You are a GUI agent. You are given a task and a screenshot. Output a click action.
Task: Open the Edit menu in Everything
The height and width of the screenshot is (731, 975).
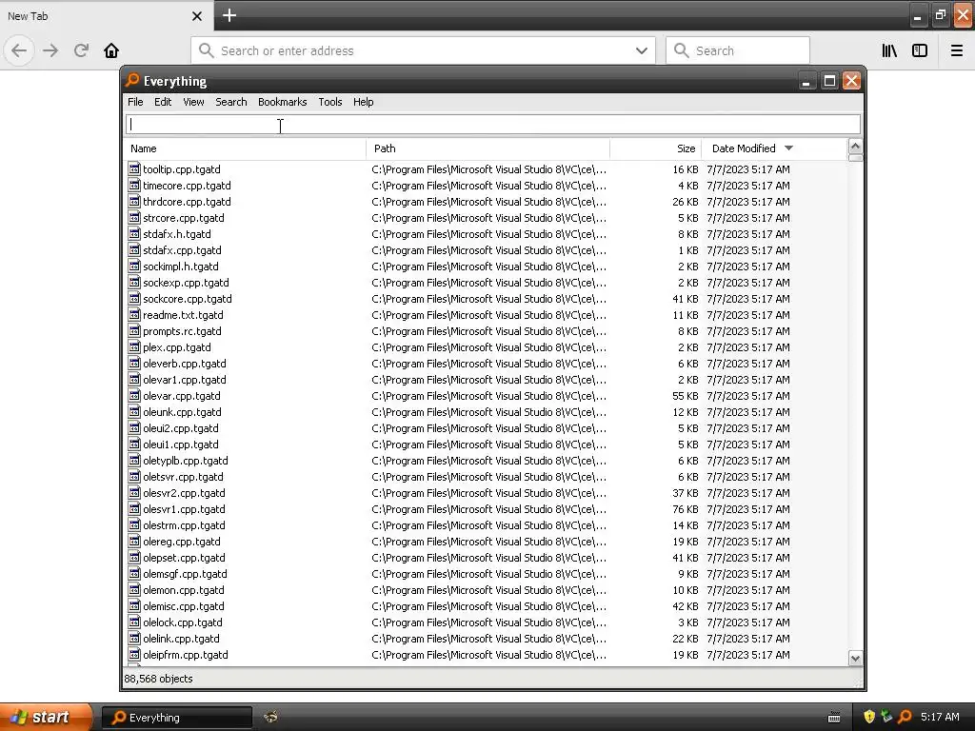tap(163, 102)
